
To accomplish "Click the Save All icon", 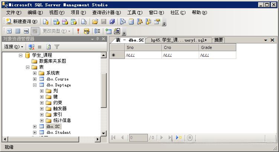I will [112, 22].
